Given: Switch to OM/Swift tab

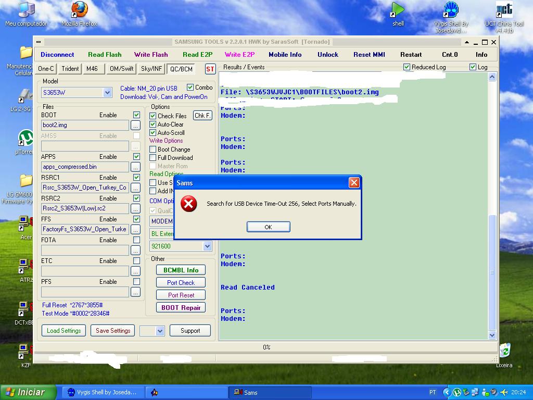Looking at the screenshot, I should 121,69.
